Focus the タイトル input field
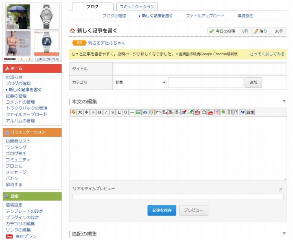This screenshot has width=293, height=240. 199,69
